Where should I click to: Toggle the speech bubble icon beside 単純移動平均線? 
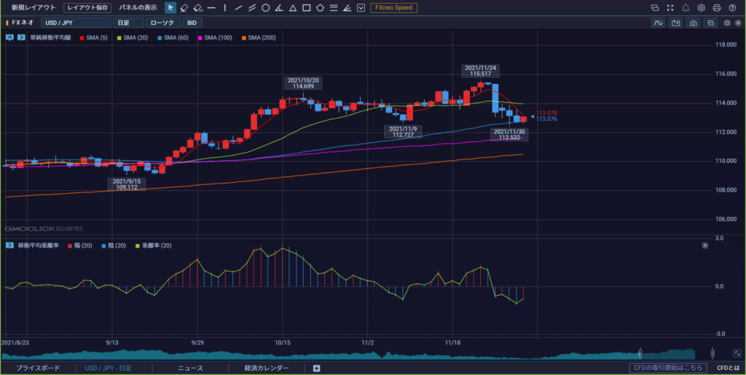click(10, 37)
